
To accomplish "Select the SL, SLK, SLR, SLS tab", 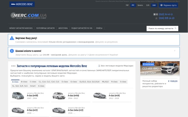I will (x=20, y=86).
